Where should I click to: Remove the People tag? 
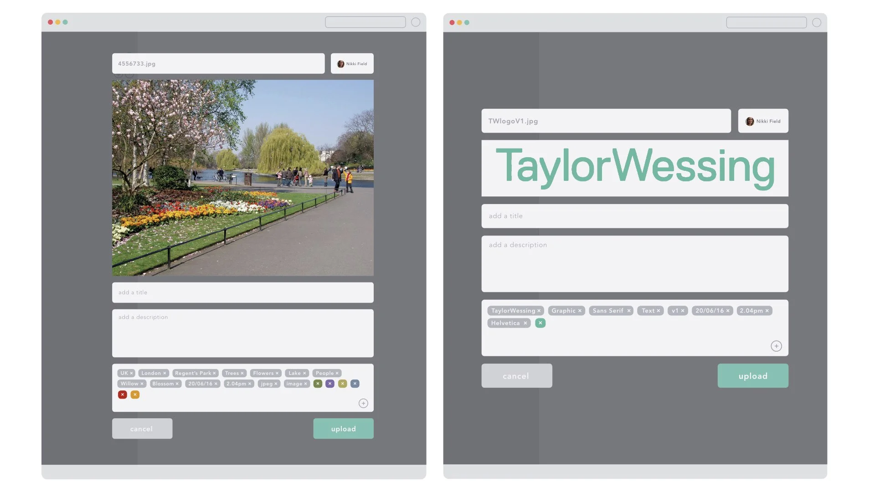[337, 373]
